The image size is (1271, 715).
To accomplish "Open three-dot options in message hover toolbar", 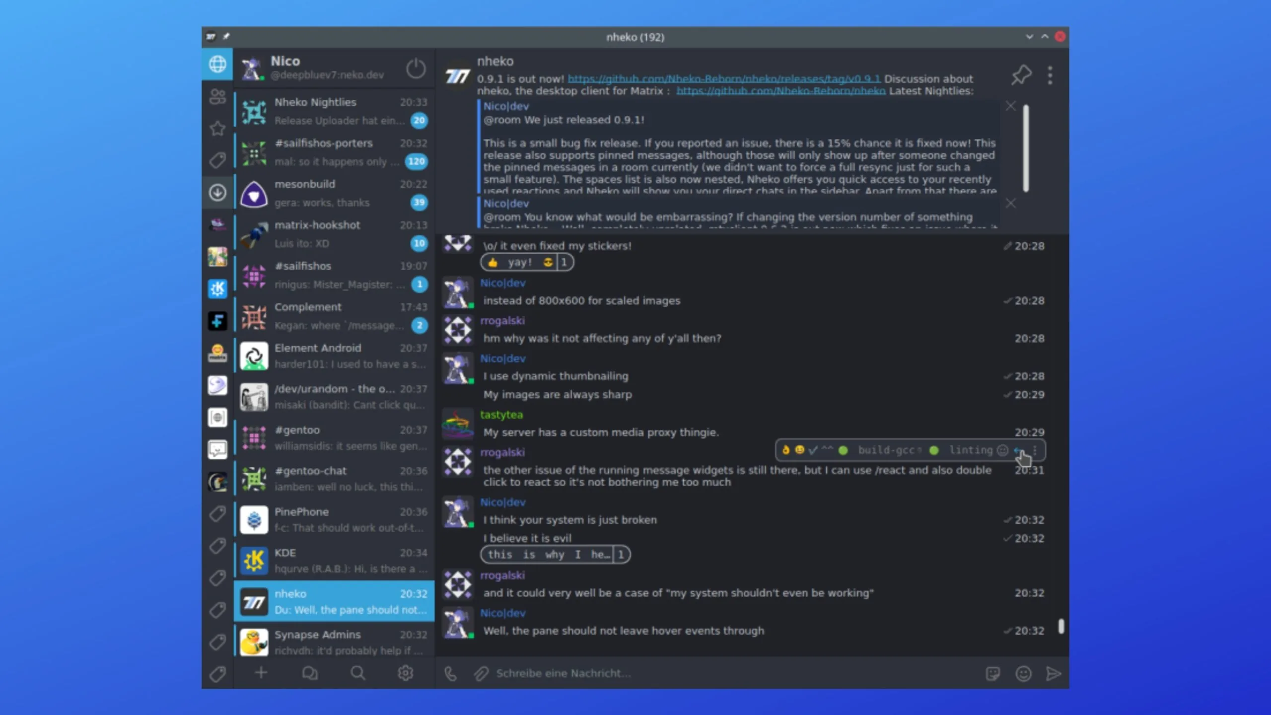I will pyautogui.click(x=1035, y=450).
